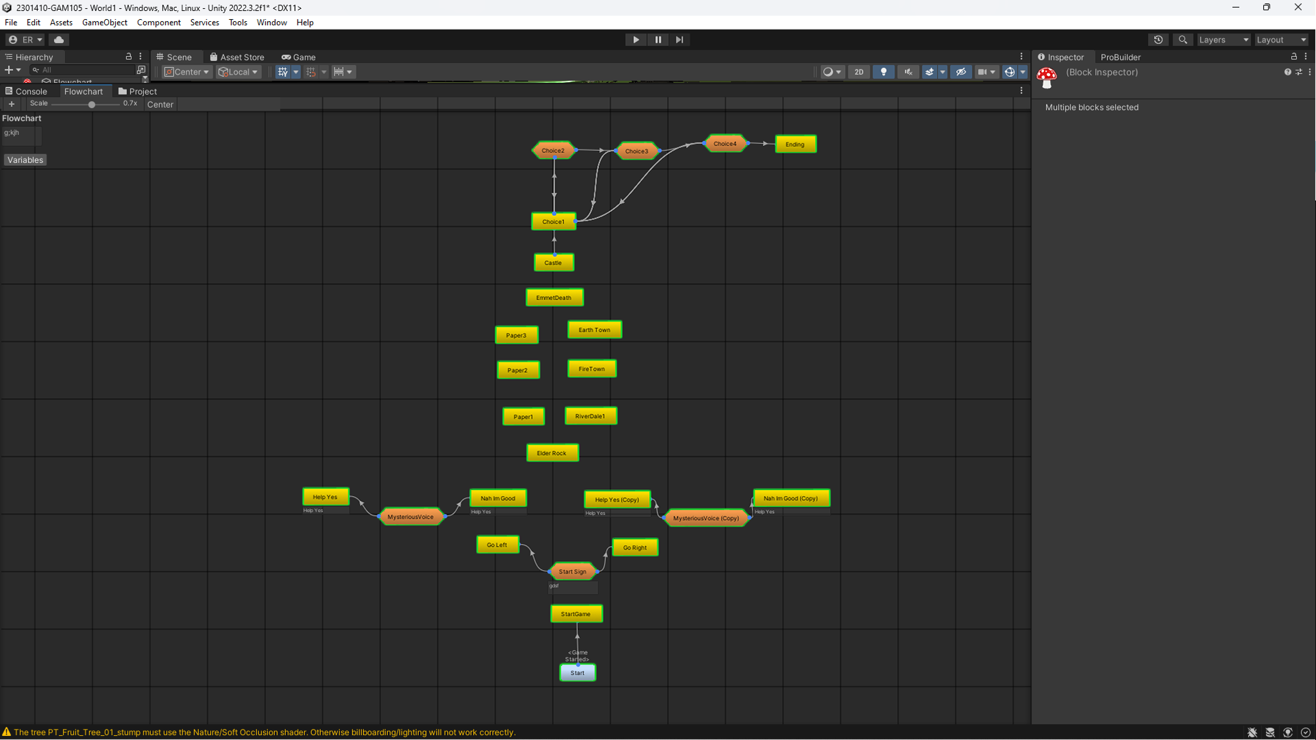Image resolution: width=1316 pixels, height=740 pixels.
Task: Toggle Scene audio mute icon
Action: [908, 72]
